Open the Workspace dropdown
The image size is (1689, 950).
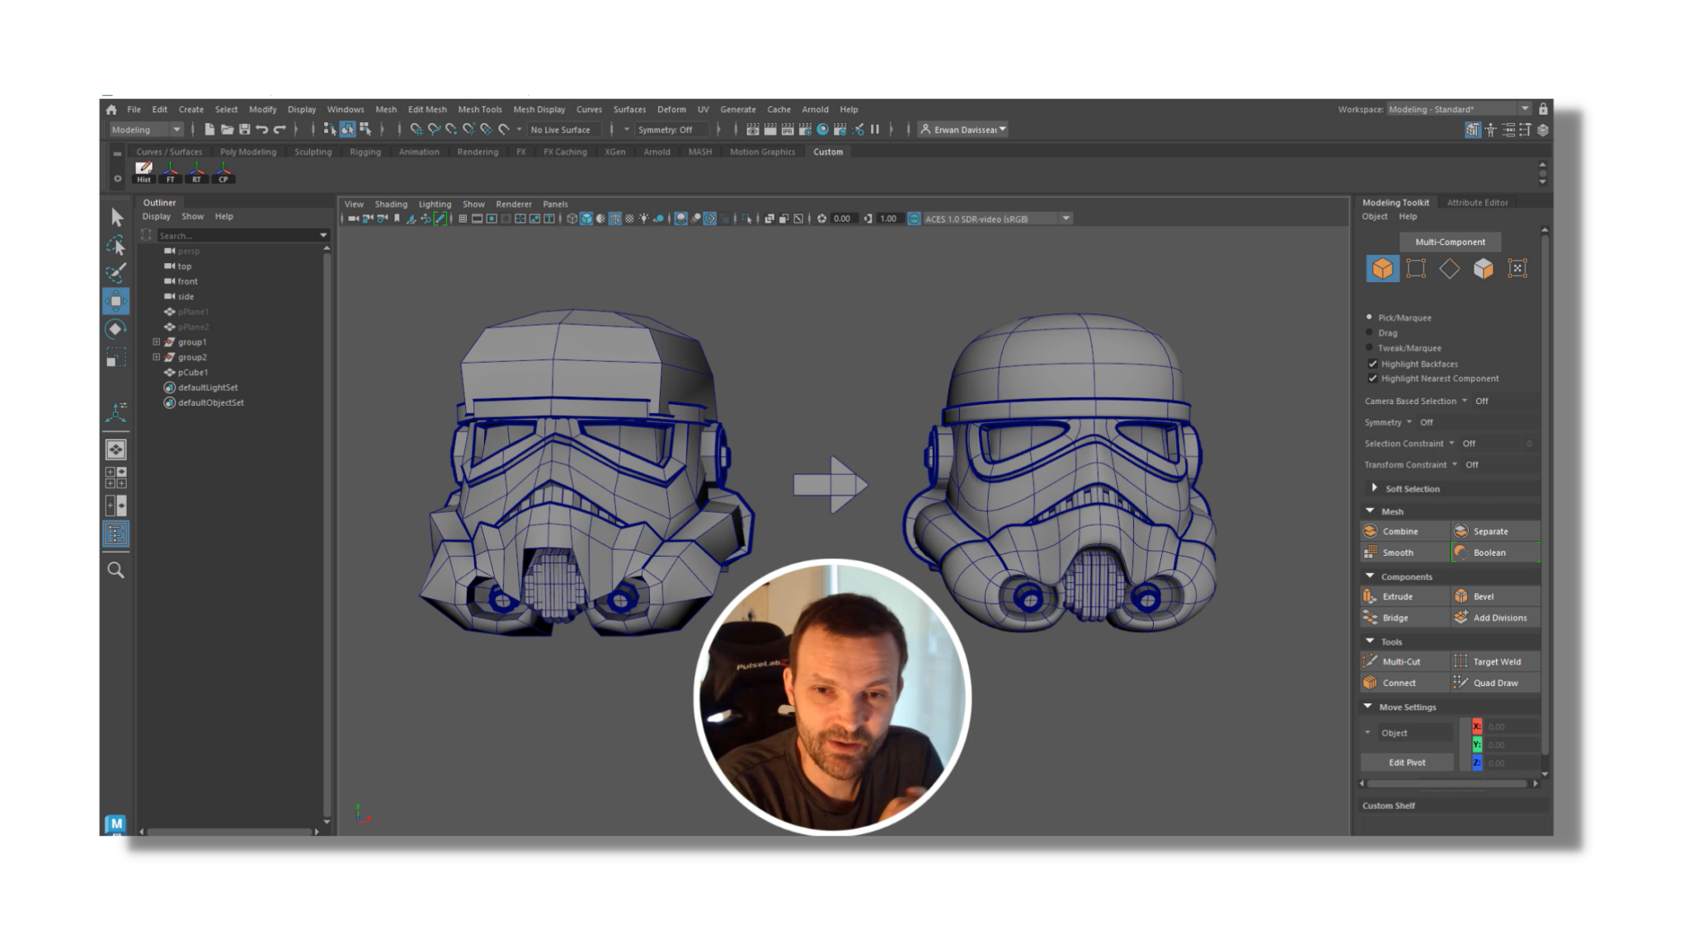click(1458, 109)
